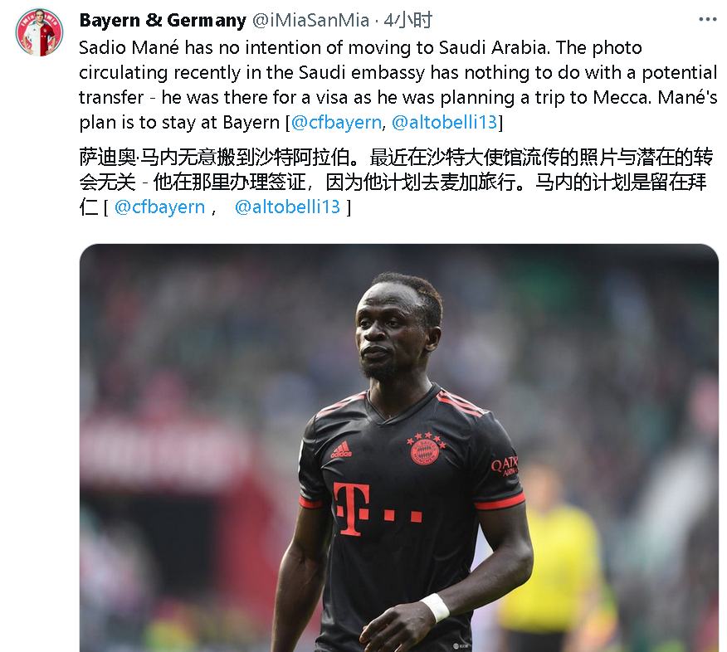This screenshot has height=652, width=727.
Task: Open @cfbayern mention in Chinese translation
Action: point(159,207)
